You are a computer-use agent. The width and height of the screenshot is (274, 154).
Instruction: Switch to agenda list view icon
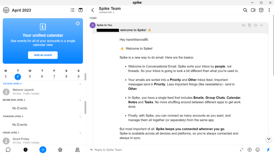click(73, 10)
